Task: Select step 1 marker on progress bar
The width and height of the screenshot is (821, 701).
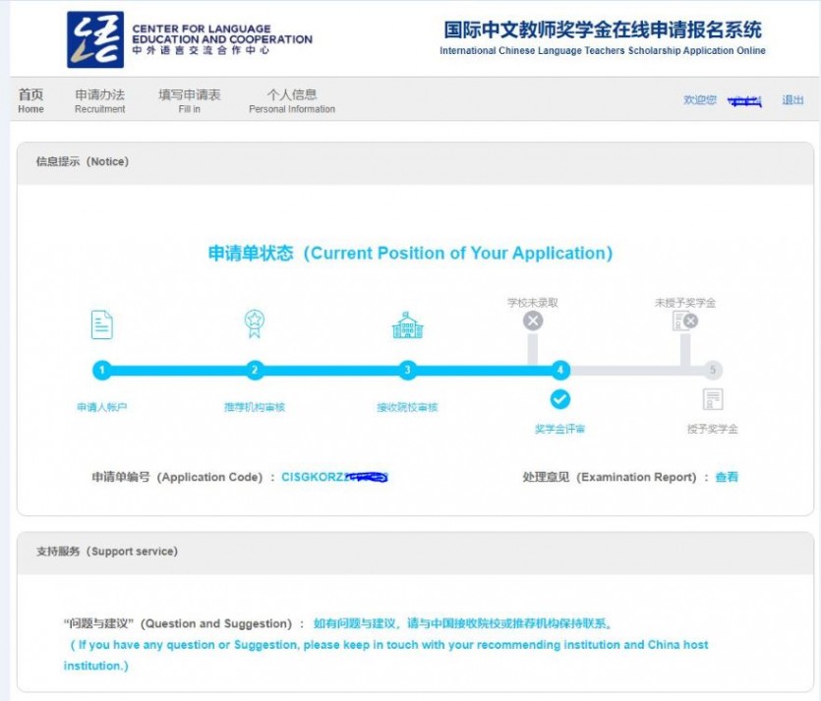Action: (x=102, y=370)
